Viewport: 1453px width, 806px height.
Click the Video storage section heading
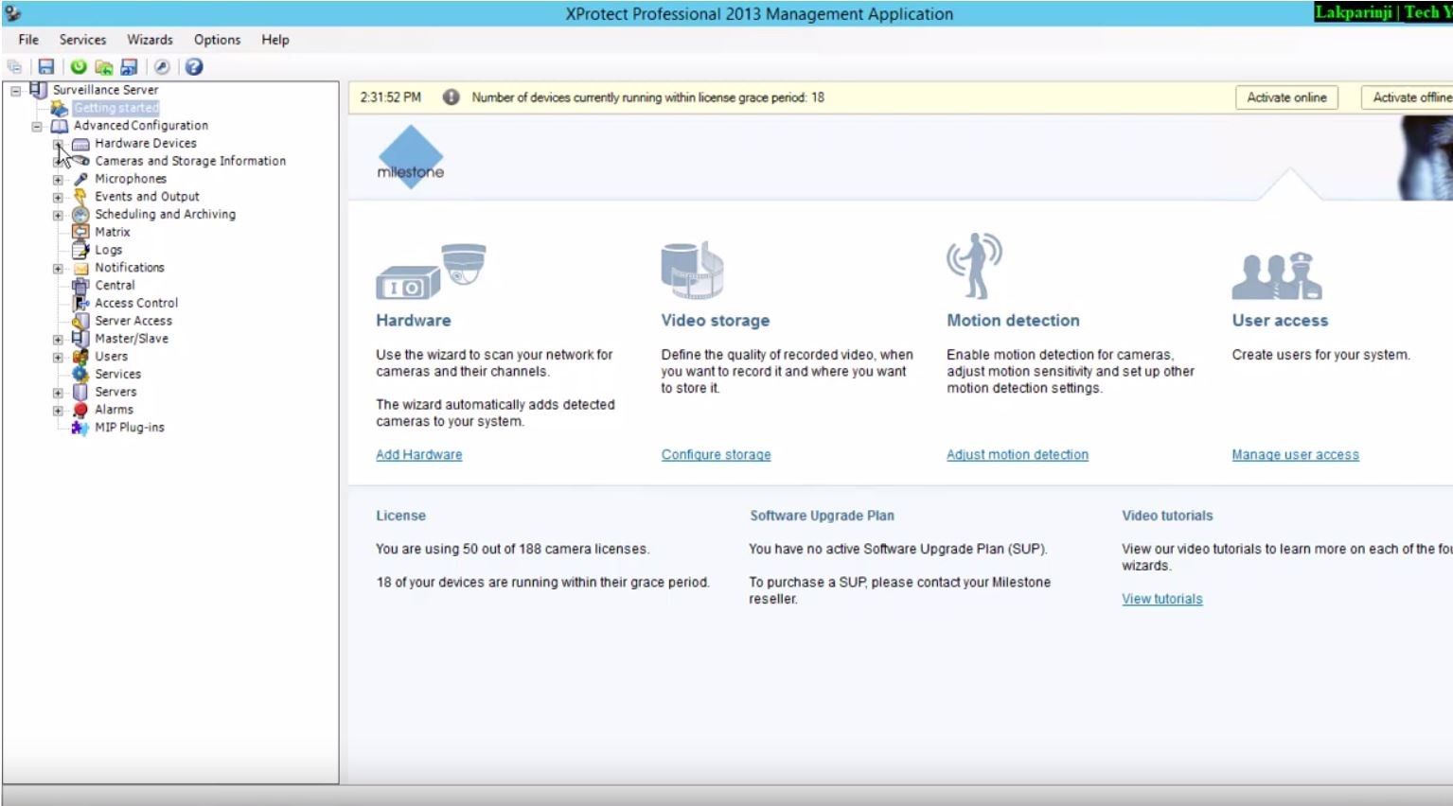[716, 321]
